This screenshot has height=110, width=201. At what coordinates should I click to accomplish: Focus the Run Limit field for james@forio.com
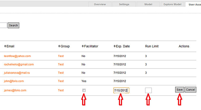click(148, 90)
